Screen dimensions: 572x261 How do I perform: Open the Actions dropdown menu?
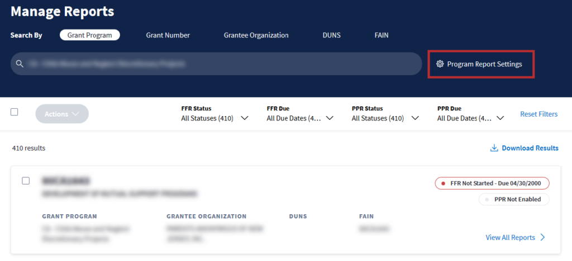click(x=62, y=114)
